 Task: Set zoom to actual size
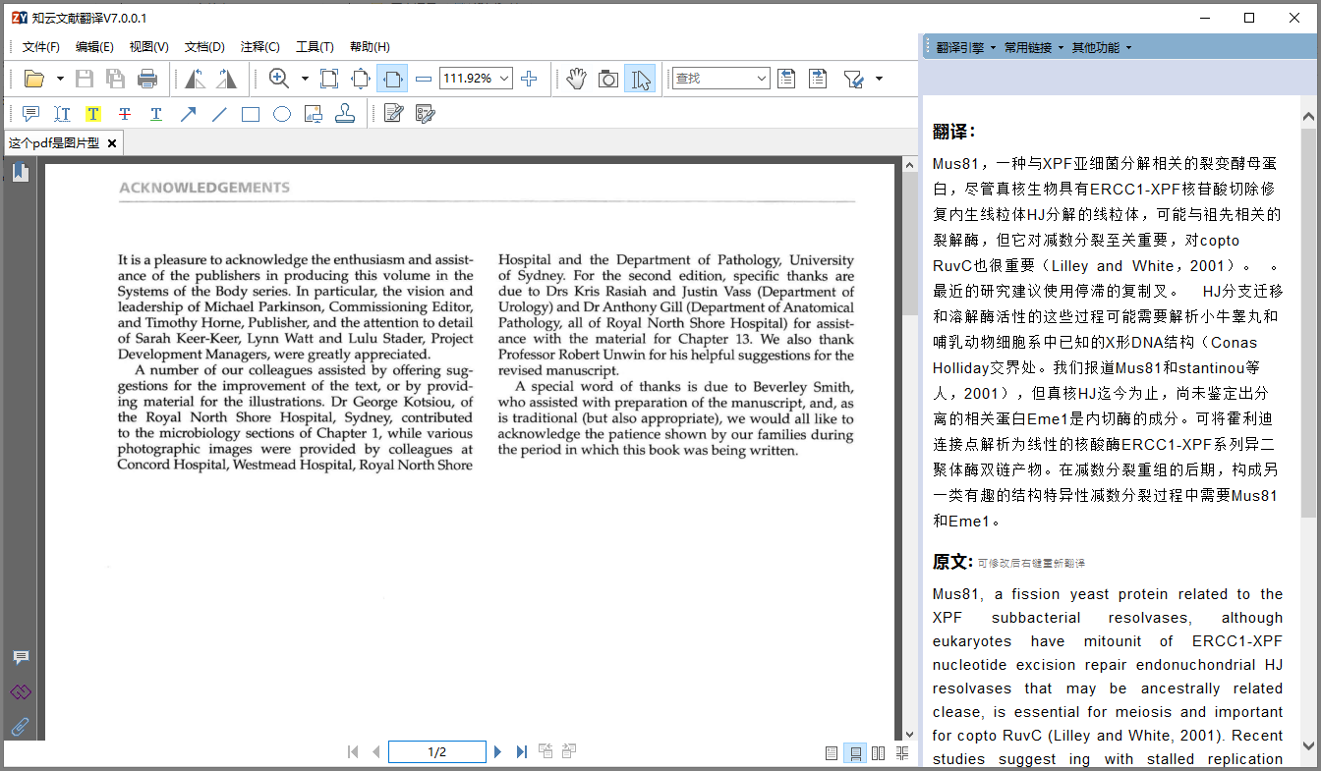[x=329, y=79]
